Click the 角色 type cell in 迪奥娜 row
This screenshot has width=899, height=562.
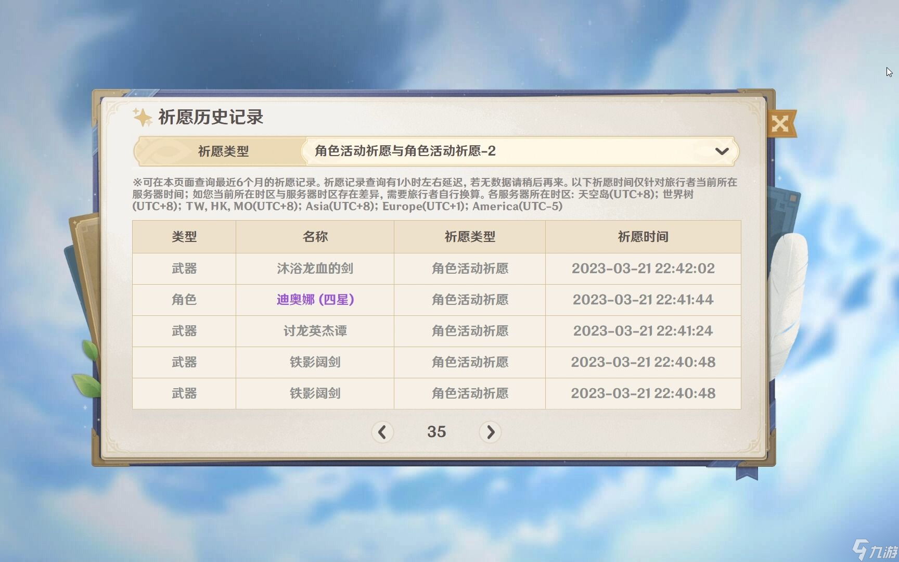(x=184, y=300)
